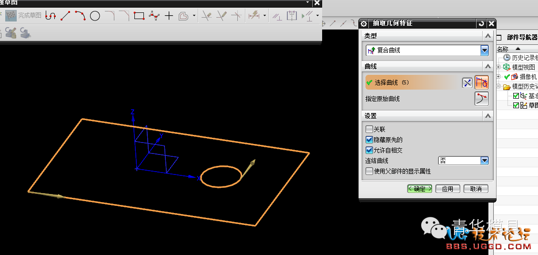Click the locked sketch icon in second toolbar row

[11, 33]
